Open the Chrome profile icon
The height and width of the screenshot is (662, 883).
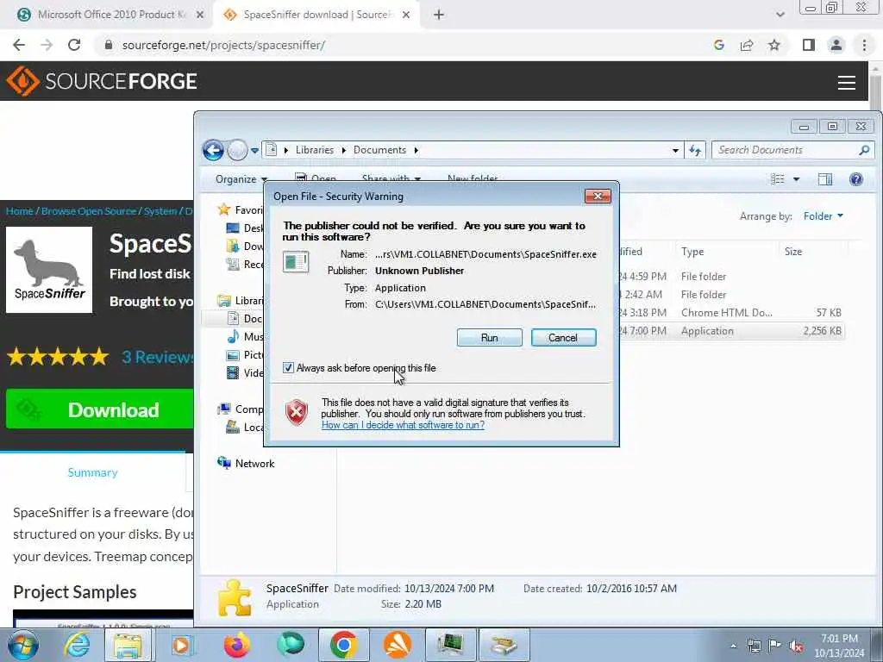836,45
